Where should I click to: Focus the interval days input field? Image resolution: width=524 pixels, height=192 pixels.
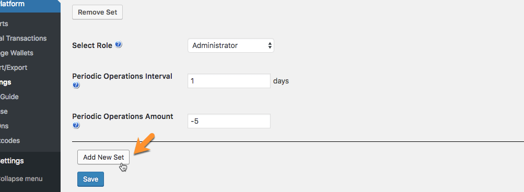coord(229,81)
